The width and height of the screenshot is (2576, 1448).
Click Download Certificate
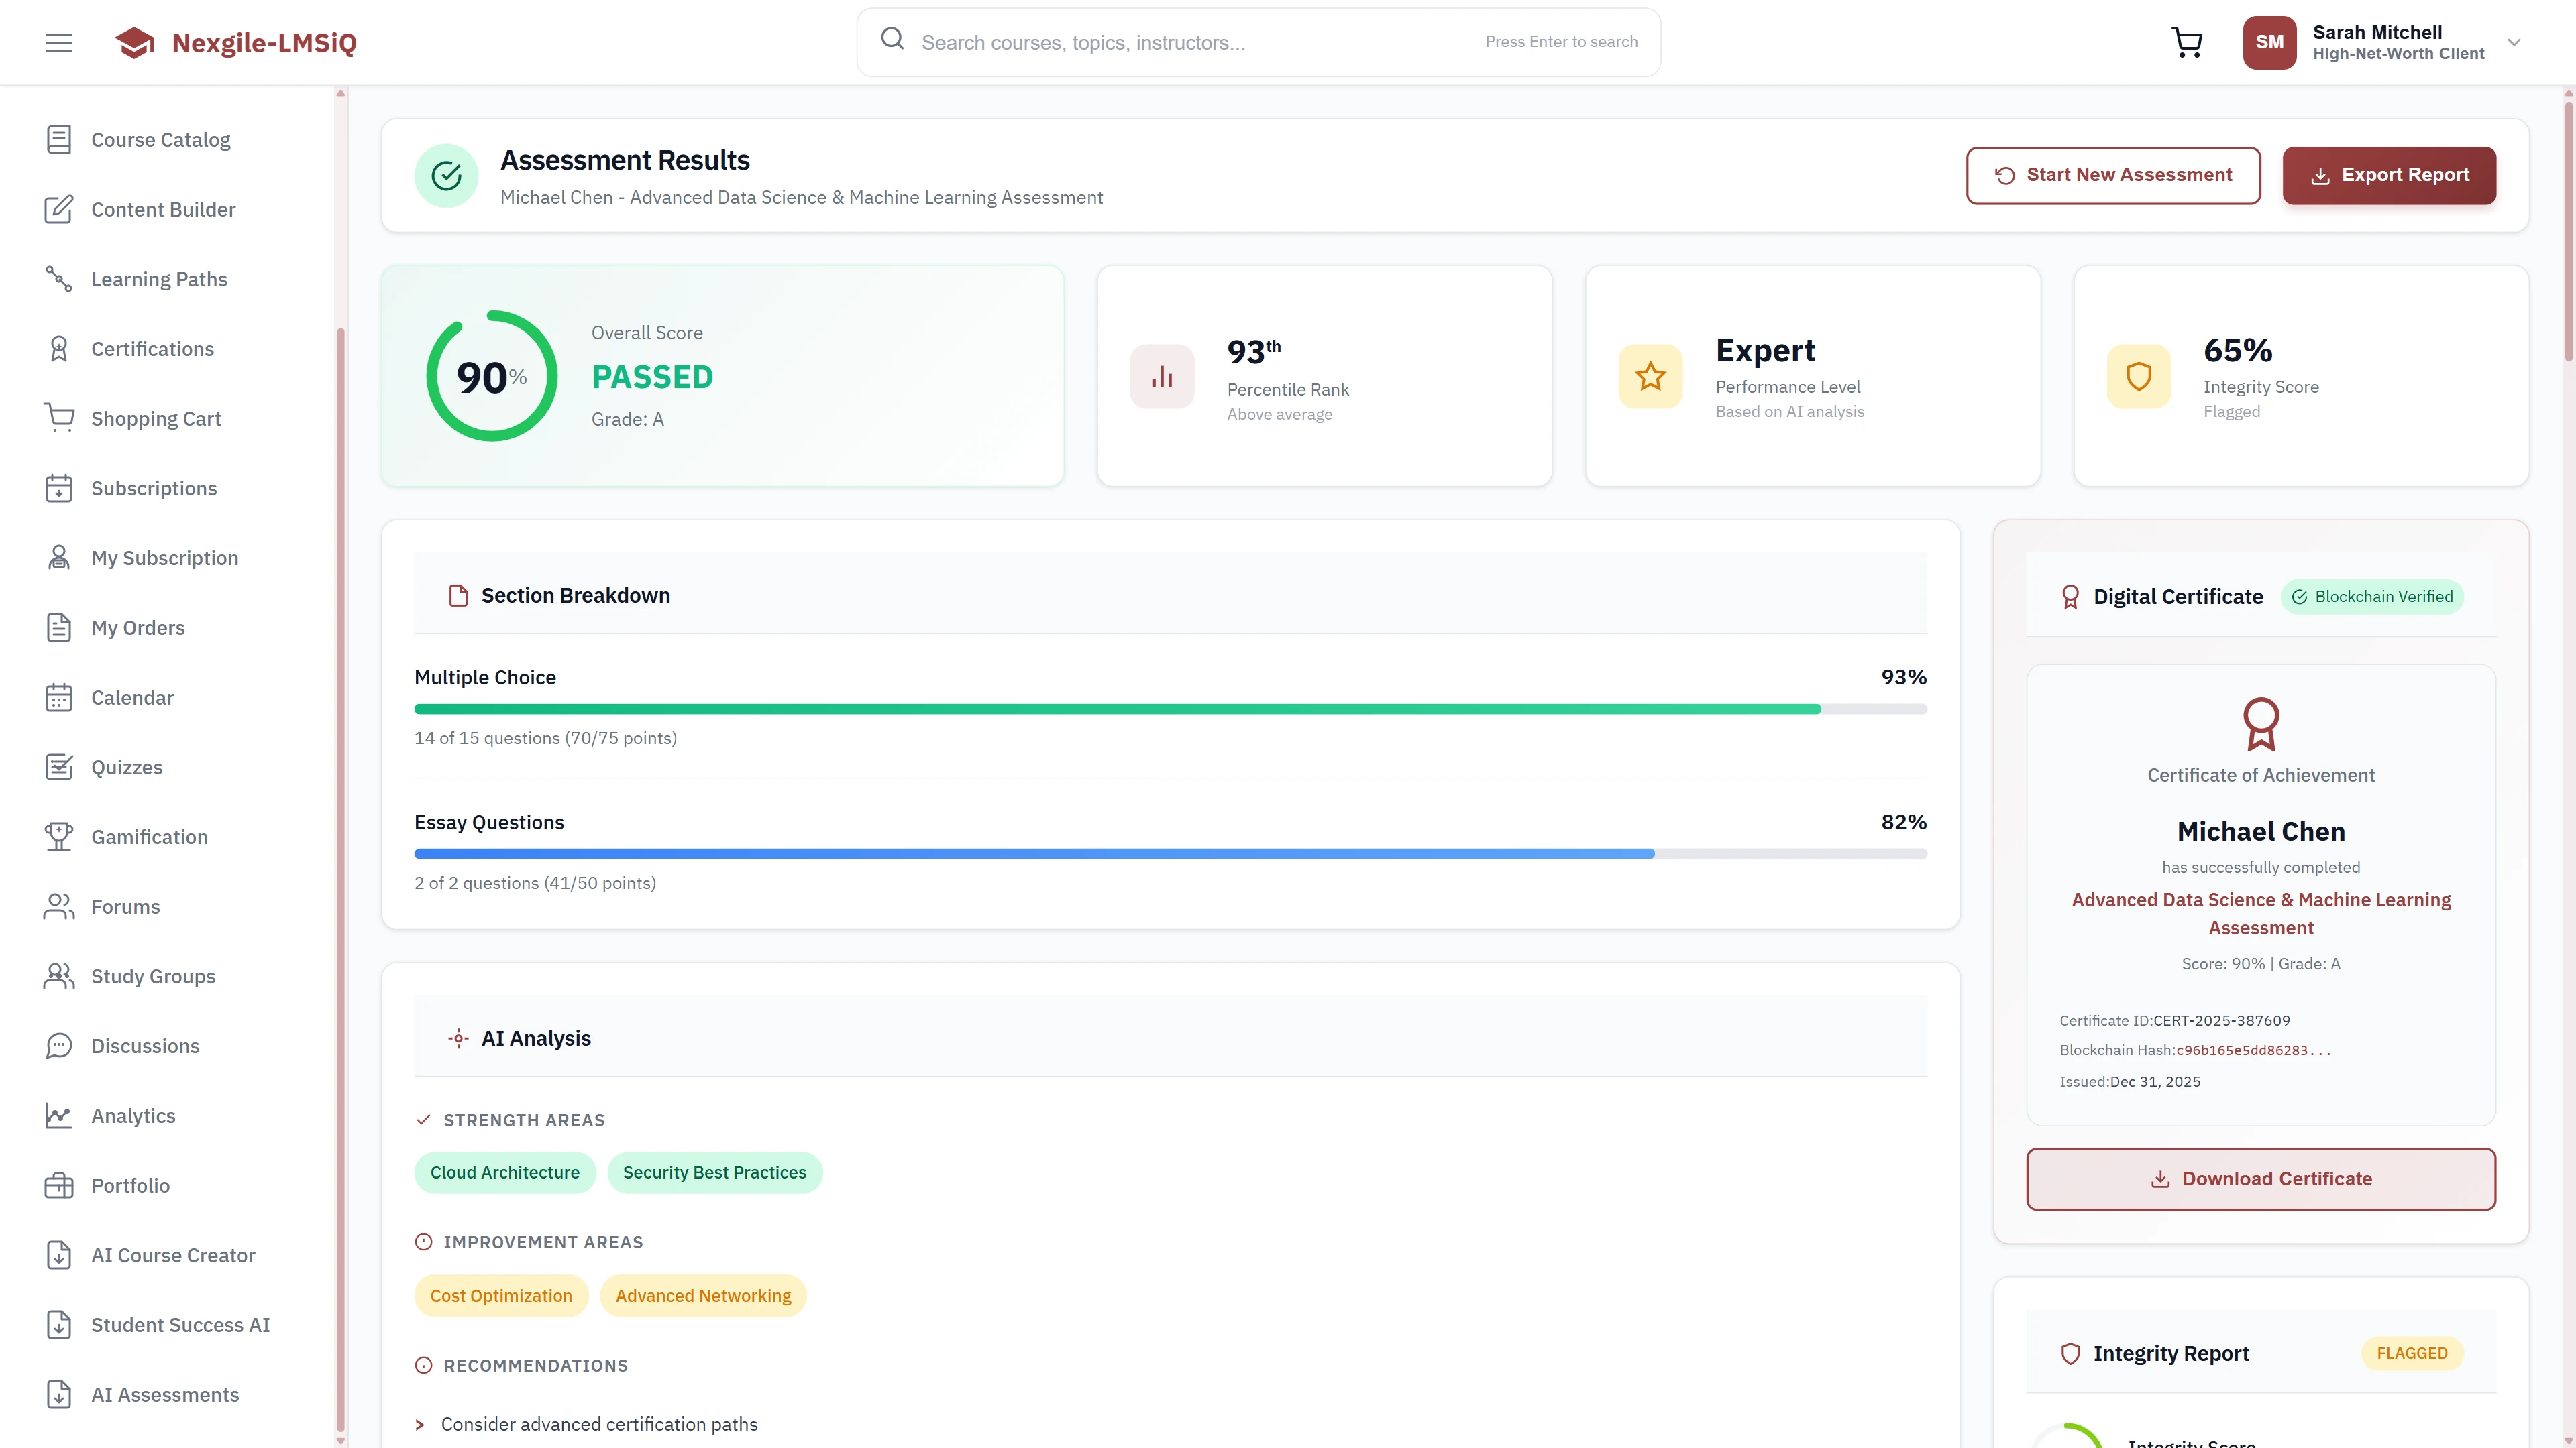click(2260, 1179)
